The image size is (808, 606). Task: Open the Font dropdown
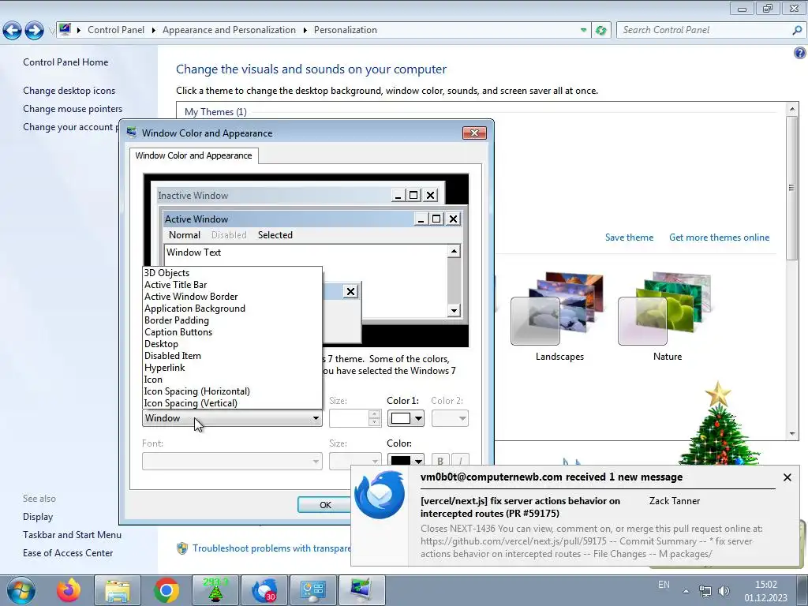tap(232, 461)
